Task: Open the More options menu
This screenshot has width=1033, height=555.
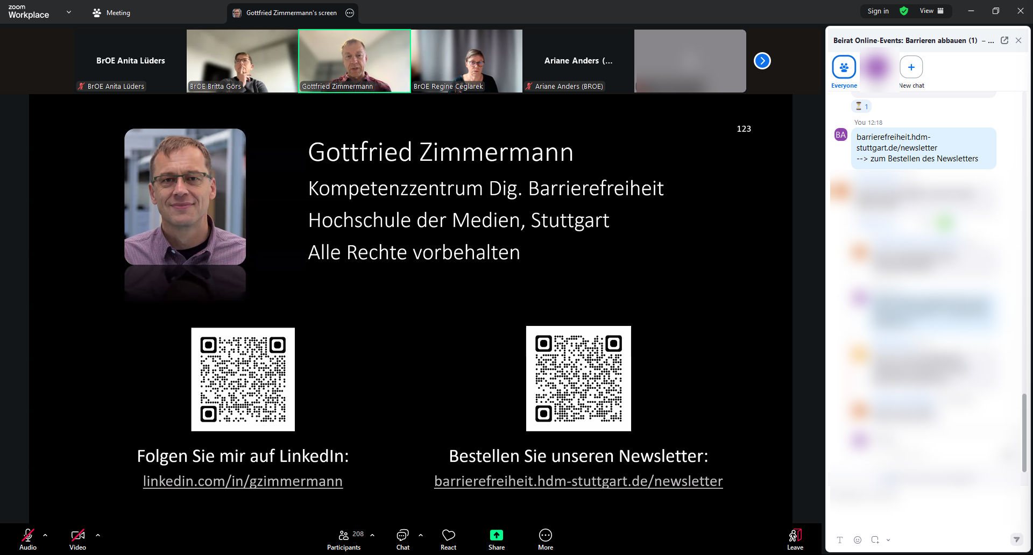Action: pyautogui.click(x=545, y=539)
